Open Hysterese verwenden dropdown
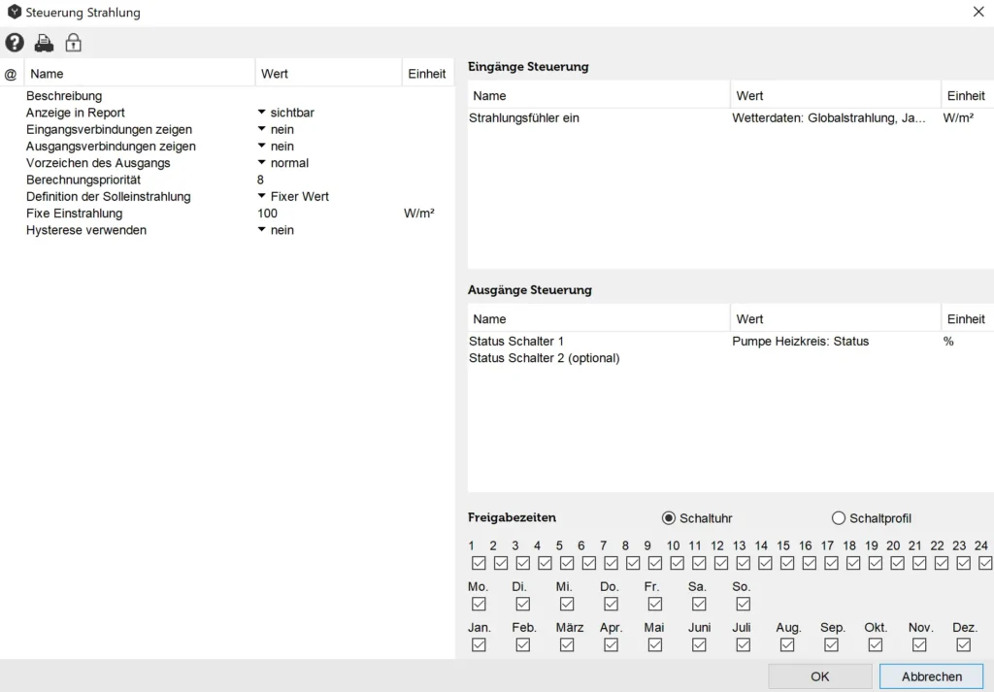The image size is (994, 692). pyautogui.click(x=262, y=230)
